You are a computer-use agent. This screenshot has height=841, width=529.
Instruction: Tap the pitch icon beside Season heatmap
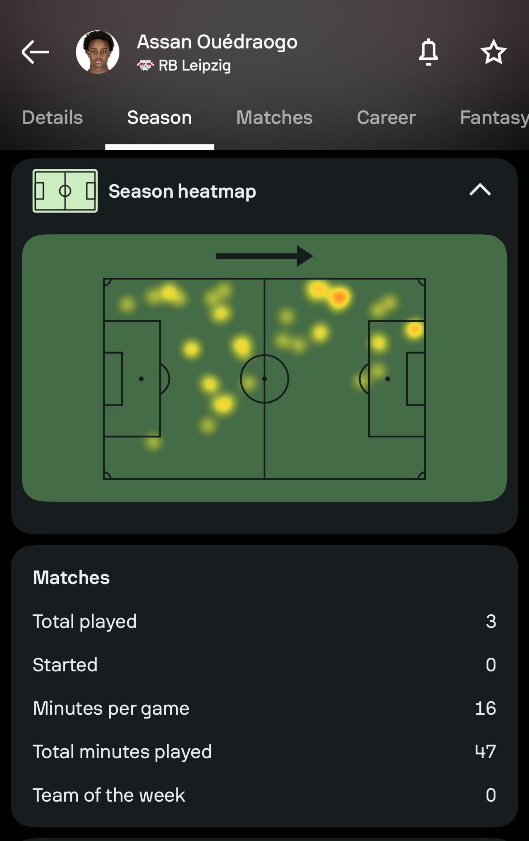65,191
